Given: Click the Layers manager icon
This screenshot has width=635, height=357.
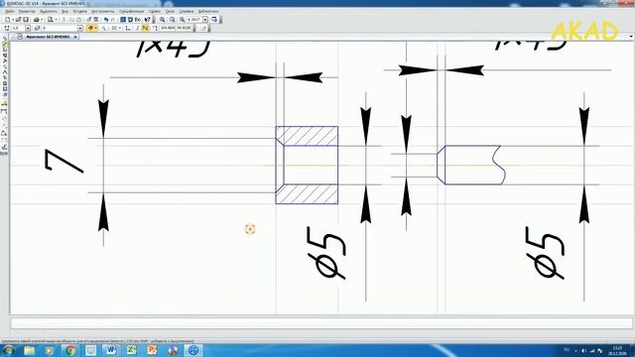Looking at the screenshot, I should tap(38, 28).
